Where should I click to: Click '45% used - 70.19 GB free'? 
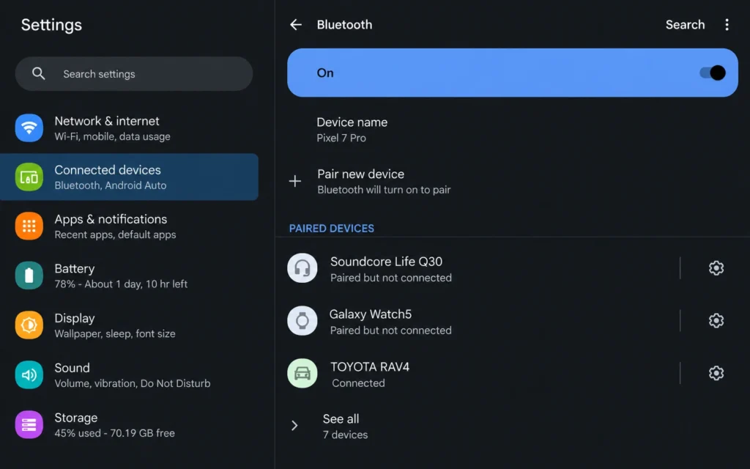pos(115,433)
